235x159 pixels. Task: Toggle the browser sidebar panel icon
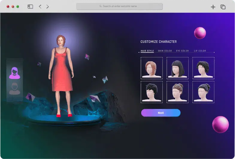click(30, 7)
